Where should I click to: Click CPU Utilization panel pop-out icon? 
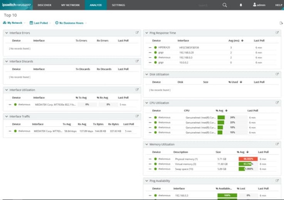point(277,103)
